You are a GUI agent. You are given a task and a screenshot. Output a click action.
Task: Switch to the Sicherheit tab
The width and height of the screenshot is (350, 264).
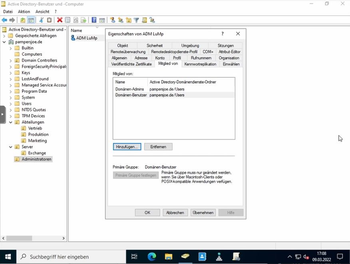(x=155, y=46)
